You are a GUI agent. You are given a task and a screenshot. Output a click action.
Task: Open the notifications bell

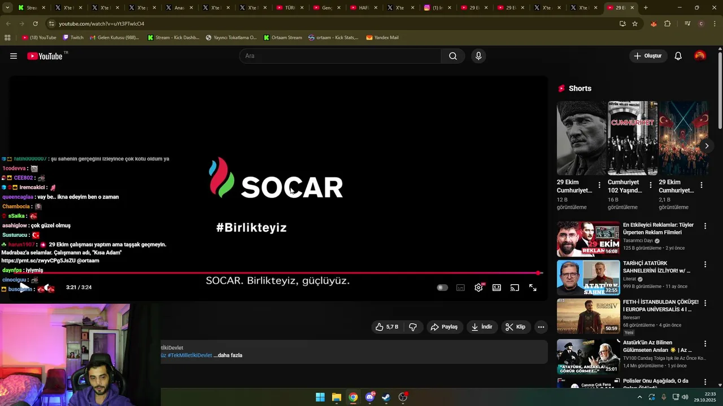pos(678,56)
